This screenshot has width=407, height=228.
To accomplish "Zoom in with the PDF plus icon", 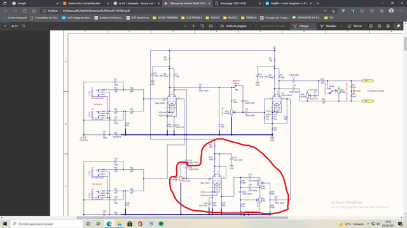I will coord(193,26).
